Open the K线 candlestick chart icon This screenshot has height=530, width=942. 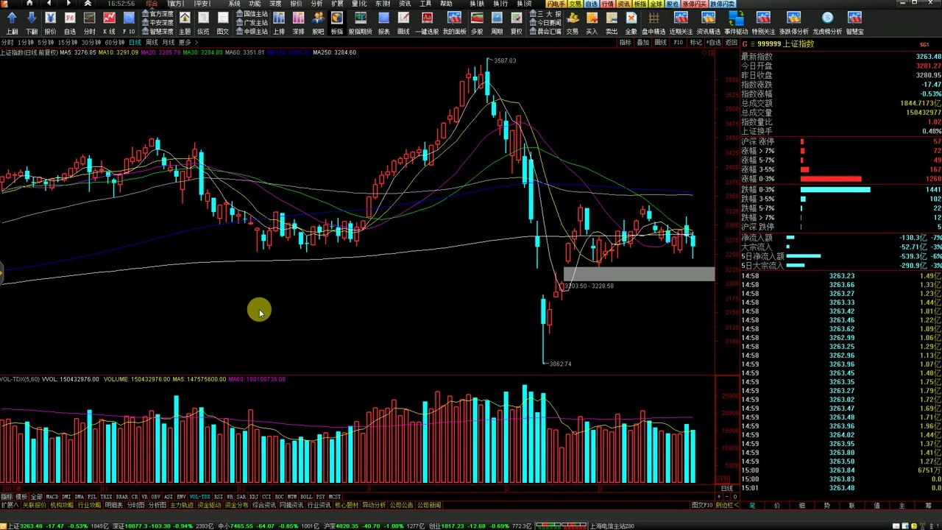tap(109, 18)
